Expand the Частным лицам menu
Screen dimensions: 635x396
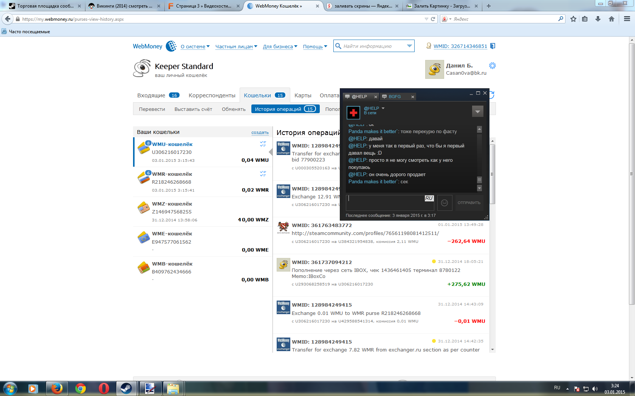coord(236,46)
